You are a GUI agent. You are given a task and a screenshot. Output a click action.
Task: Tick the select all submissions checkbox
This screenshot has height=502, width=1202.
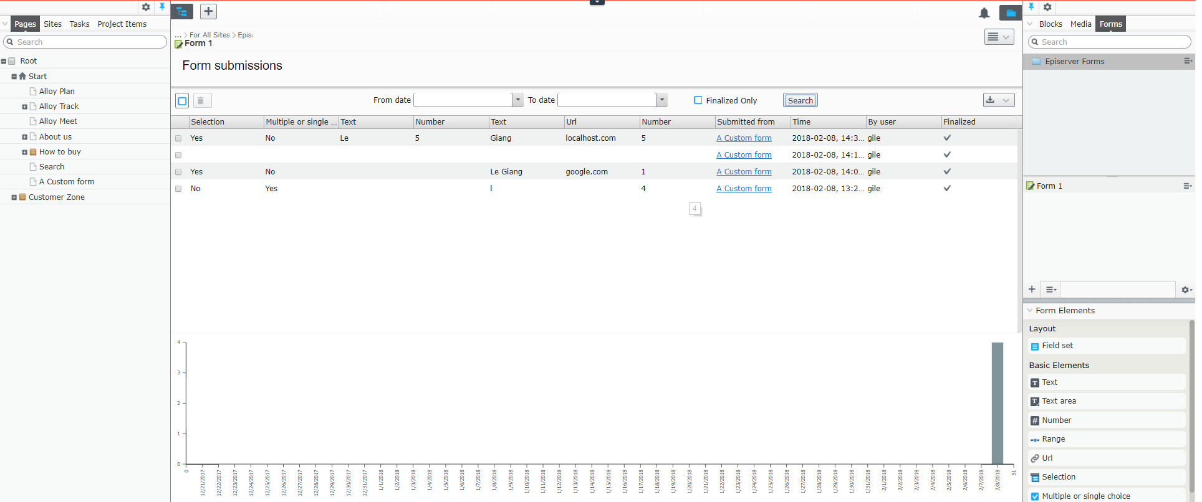click(182, 100)
